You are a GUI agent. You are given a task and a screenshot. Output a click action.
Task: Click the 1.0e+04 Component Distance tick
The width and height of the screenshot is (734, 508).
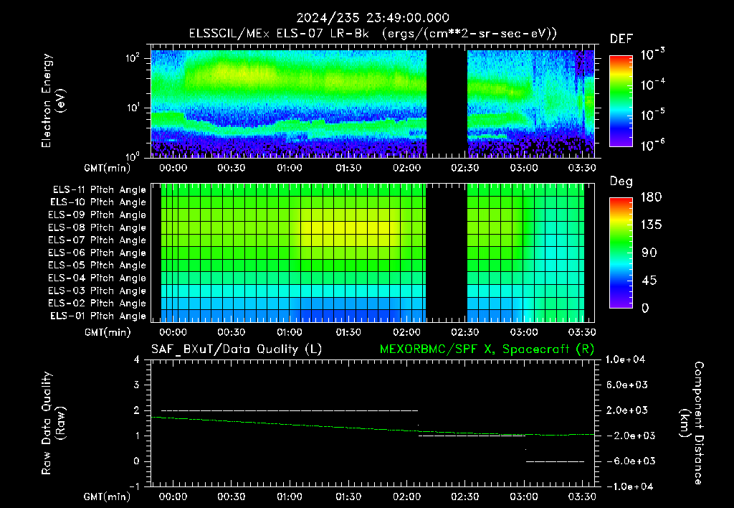[625, 359]
